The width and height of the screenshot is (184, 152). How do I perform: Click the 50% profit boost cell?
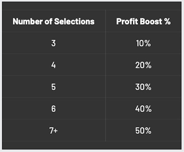(x=143, y=131)
